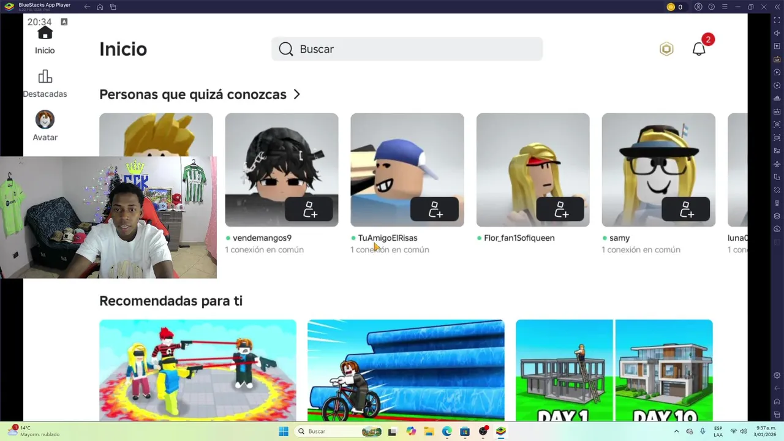Screen dimensions: 784x441
Task: Open BlueStacks multi-instance layers icon
Action: pyautogui.click(x=777, y=216)
